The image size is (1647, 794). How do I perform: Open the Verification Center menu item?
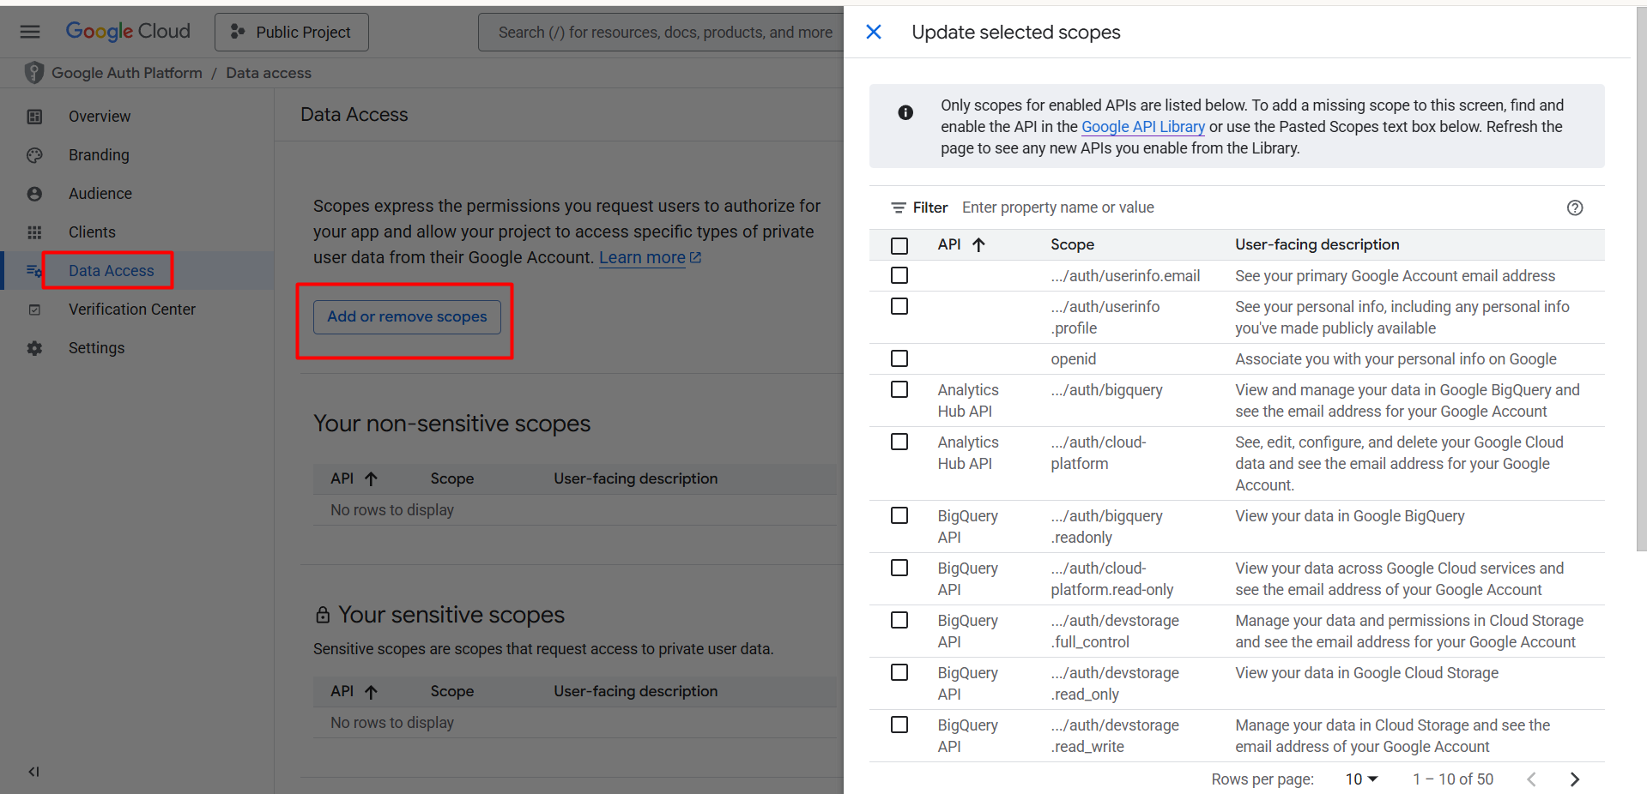(x=132, y=310)
